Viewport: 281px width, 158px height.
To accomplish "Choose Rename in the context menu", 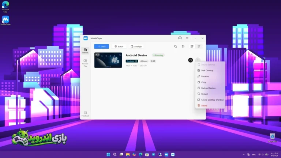I will click(x=210, y=76).
